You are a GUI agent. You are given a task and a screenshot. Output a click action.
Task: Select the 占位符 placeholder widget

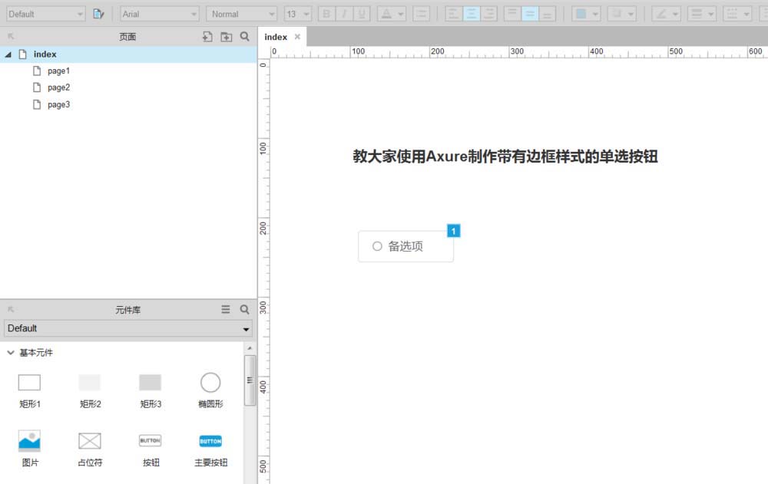tap(90, 449)
